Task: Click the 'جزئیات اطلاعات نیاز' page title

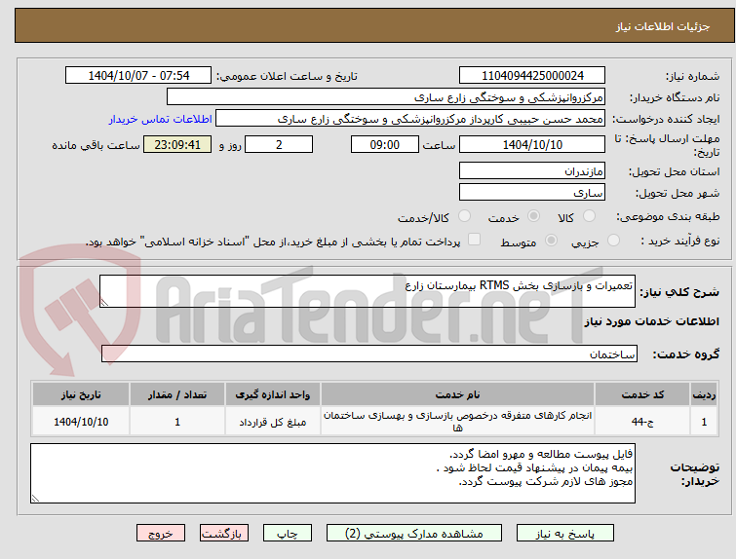Action: 663,26
